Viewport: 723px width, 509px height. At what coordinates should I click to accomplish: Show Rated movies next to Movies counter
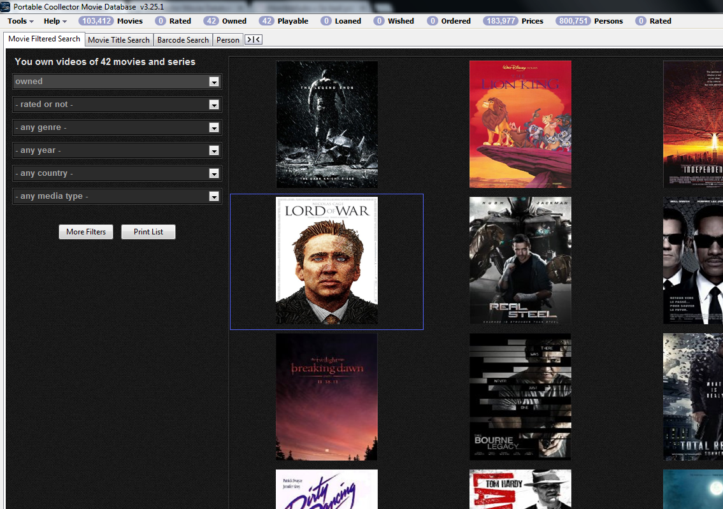point(173,21)
